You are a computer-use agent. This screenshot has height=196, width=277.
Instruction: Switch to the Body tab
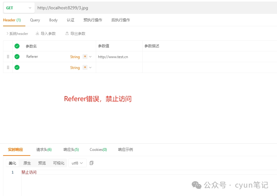(x=53, y=20)
